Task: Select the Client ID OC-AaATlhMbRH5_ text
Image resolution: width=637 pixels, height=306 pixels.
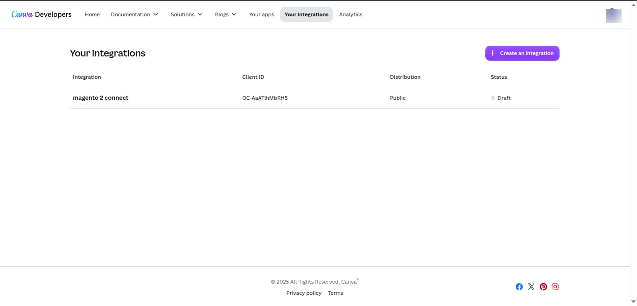Action: 266,98
